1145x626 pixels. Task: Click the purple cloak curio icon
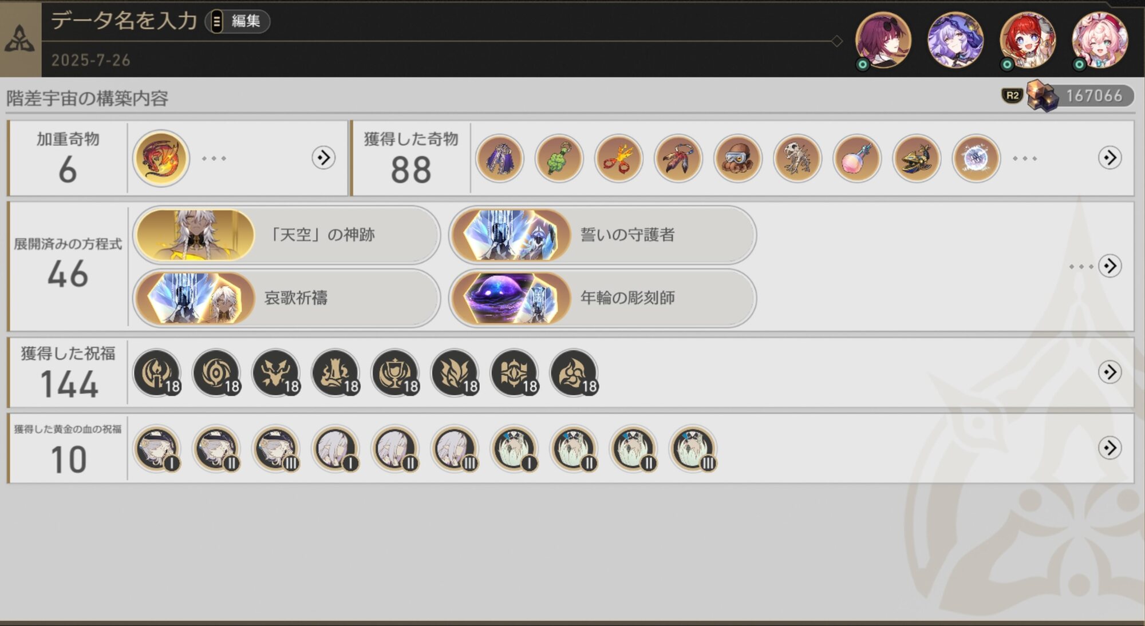click(499, 158)
